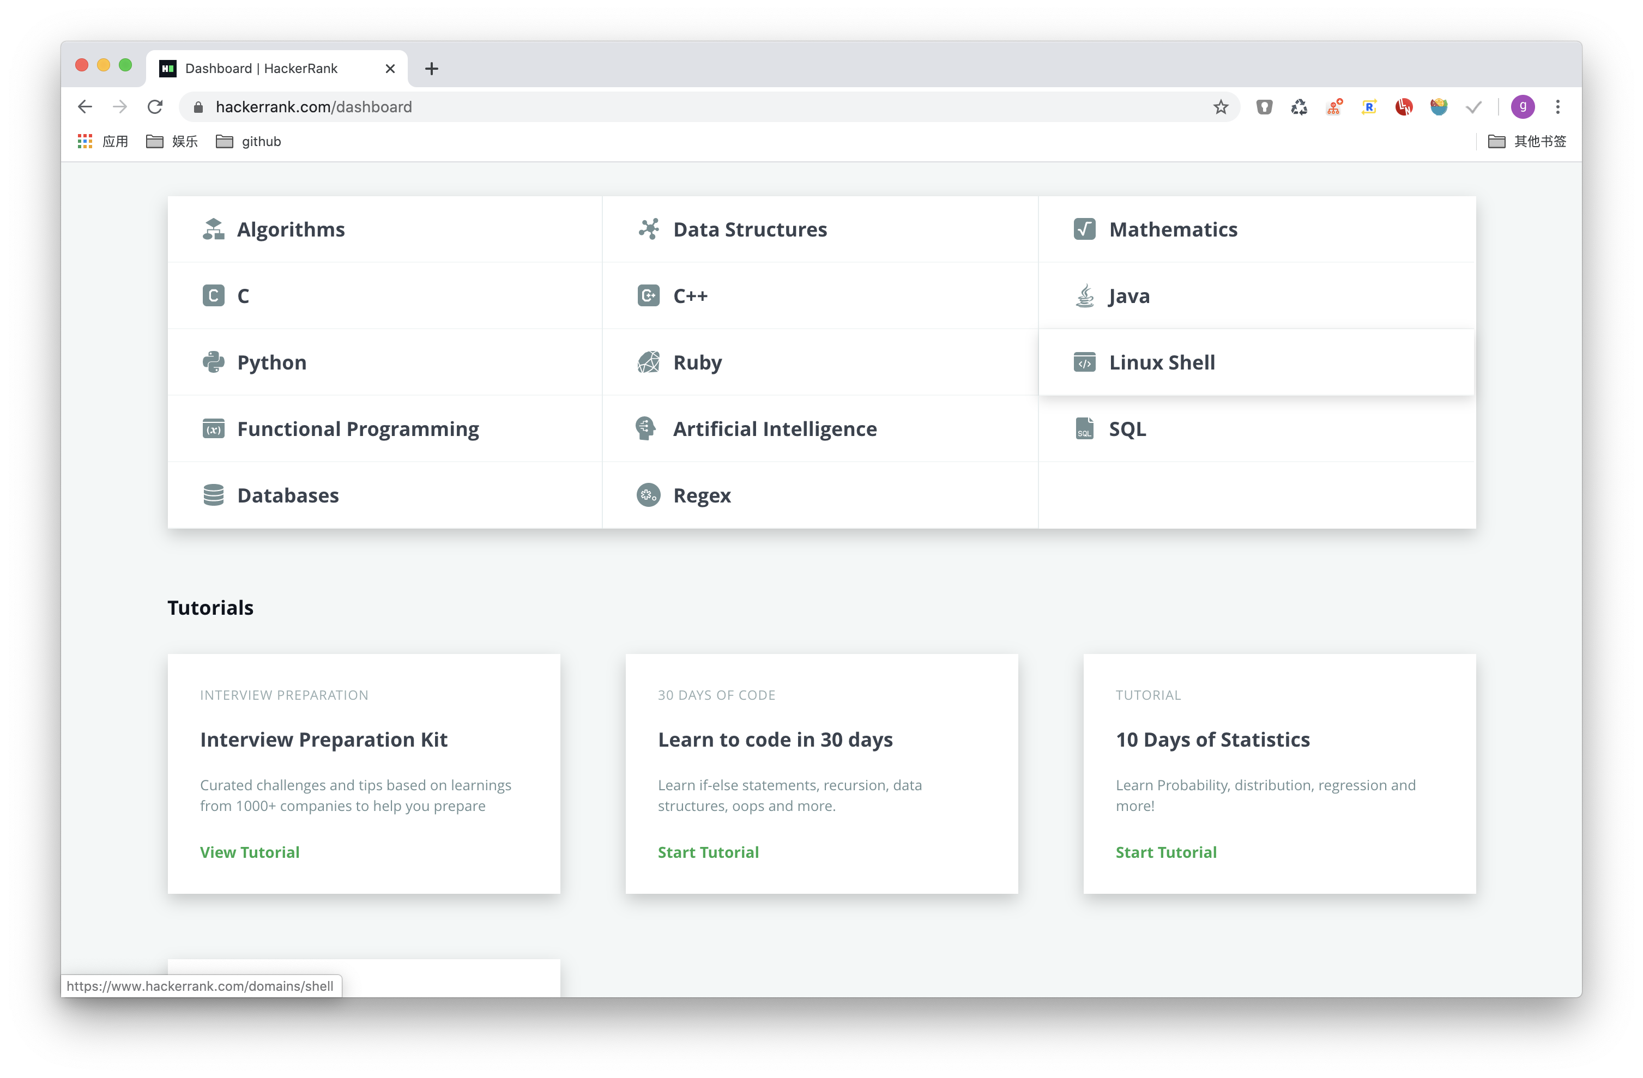Open Learn to code in 30 days title
This screenshot has width=1643, height=1078.
[775, 740]
